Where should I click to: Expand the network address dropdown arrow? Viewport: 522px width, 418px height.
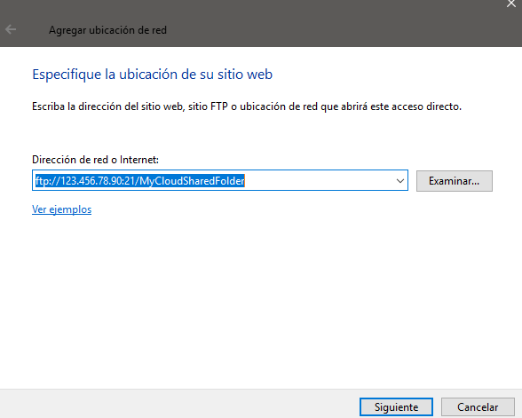pos(400,181)
